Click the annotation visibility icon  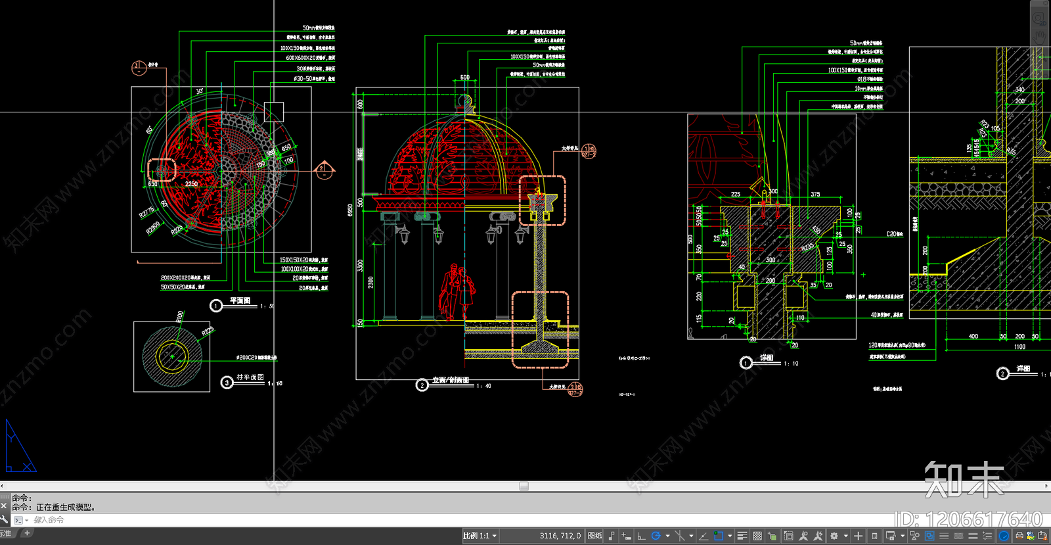(803, 536)
